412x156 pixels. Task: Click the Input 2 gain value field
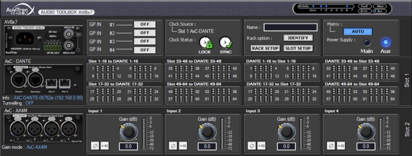pyautogui.click(x=207, y=146)
